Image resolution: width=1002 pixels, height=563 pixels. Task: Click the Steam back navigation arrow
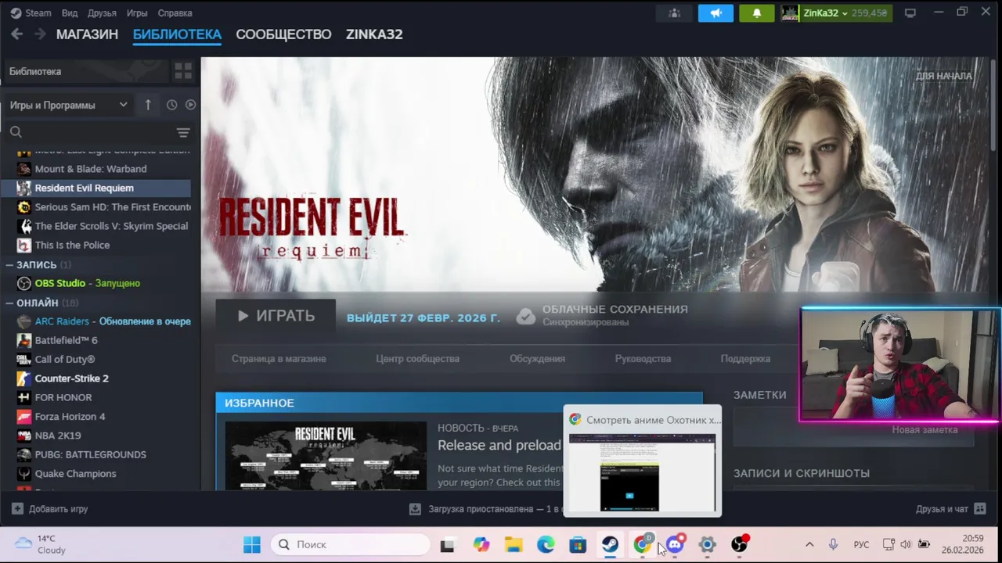(17, 34)
